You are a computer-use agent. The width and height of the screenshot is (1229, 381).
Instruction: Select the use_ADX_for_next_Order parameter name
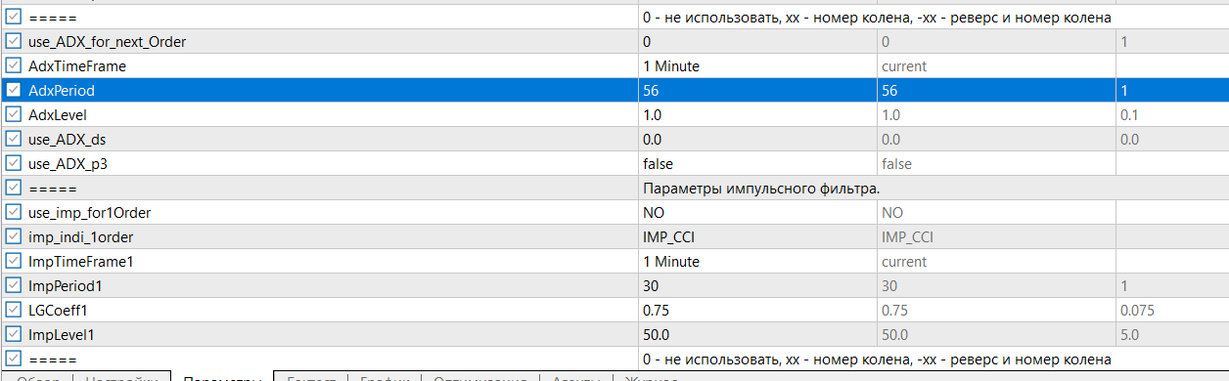pos(108,42)
